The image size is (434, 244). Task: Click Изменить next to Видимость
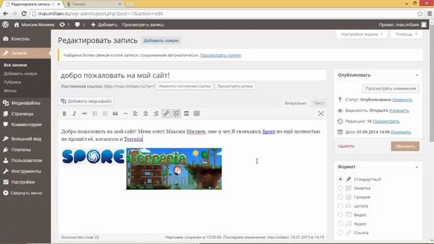coord(399,110)
